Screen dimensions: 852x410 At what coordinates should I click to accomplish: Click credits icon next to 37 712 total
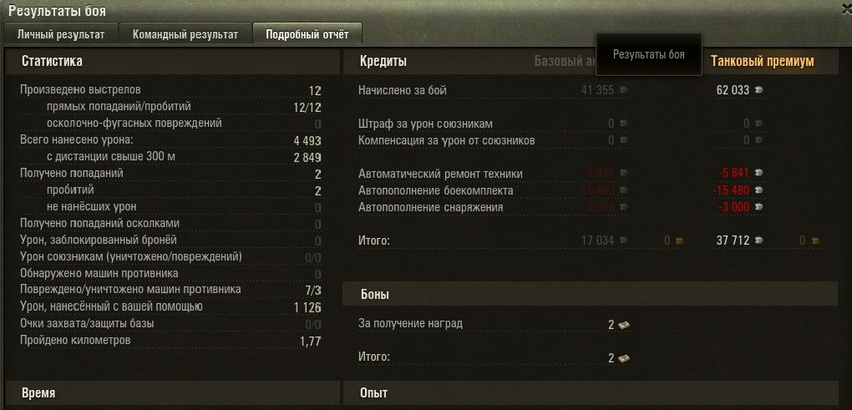pyautogui.click(x=758, y=240)
